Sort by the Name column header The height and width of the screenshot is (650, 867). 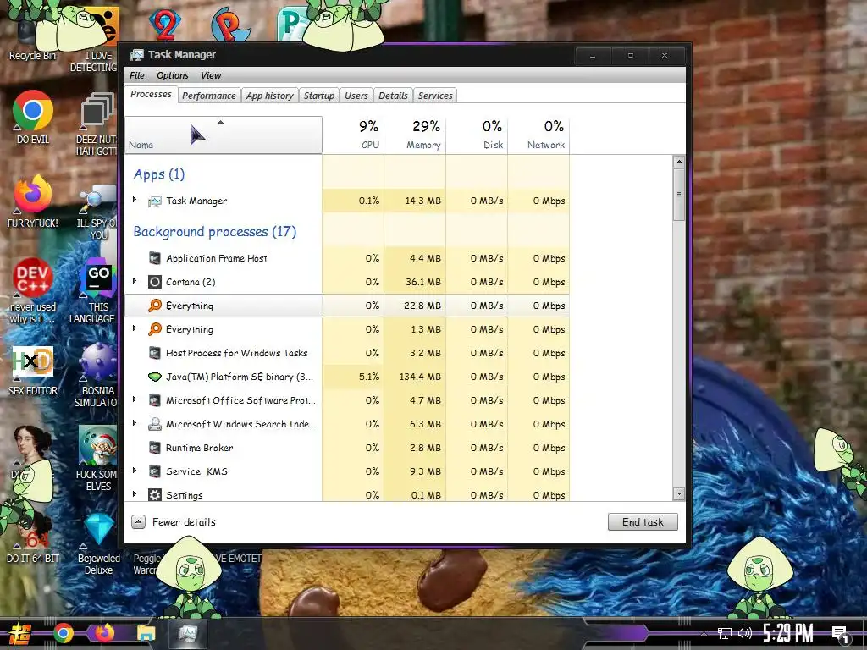pos(224,135)
